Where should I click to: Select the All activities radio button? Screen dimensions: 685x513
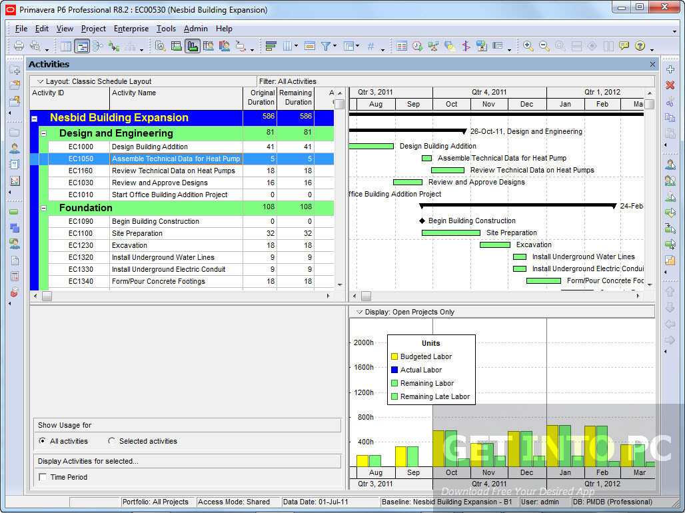pos(43,441)
